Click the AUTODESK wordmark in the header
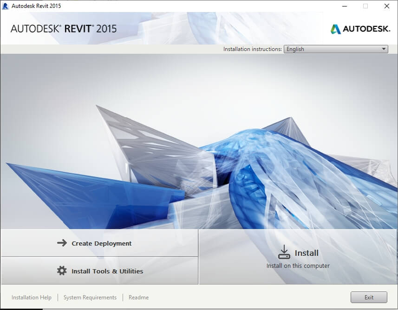Image resolution: width=398 pixels, height=310 pixels. point(366,29)
